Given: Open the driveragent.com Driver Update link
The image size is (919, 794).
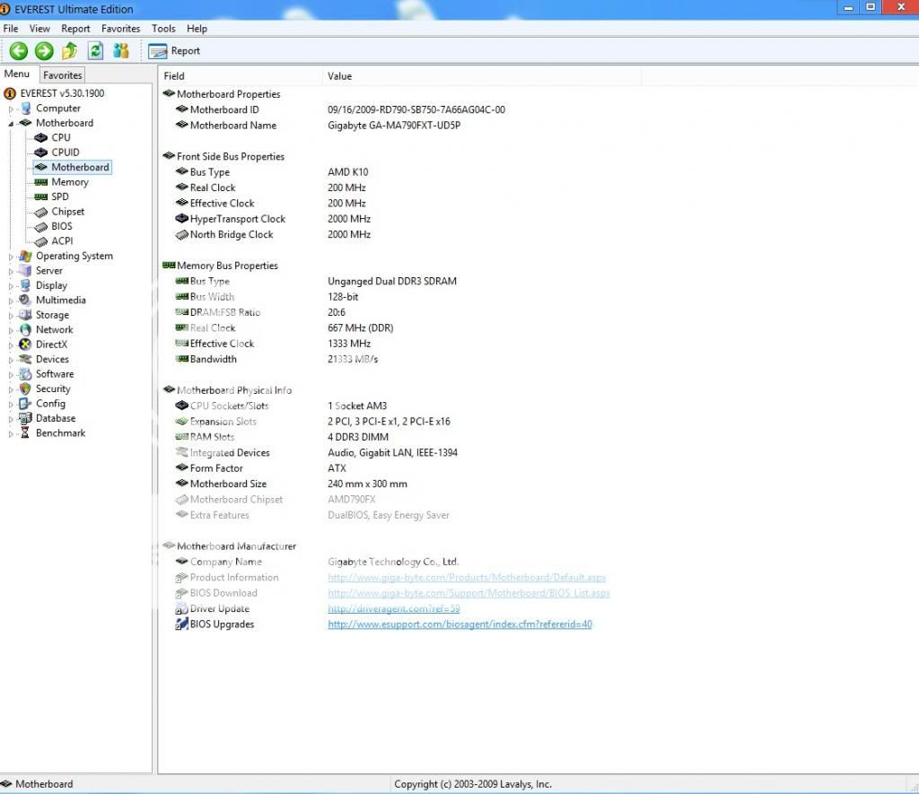Looking at the screenshot, I should tap(394, 609).
